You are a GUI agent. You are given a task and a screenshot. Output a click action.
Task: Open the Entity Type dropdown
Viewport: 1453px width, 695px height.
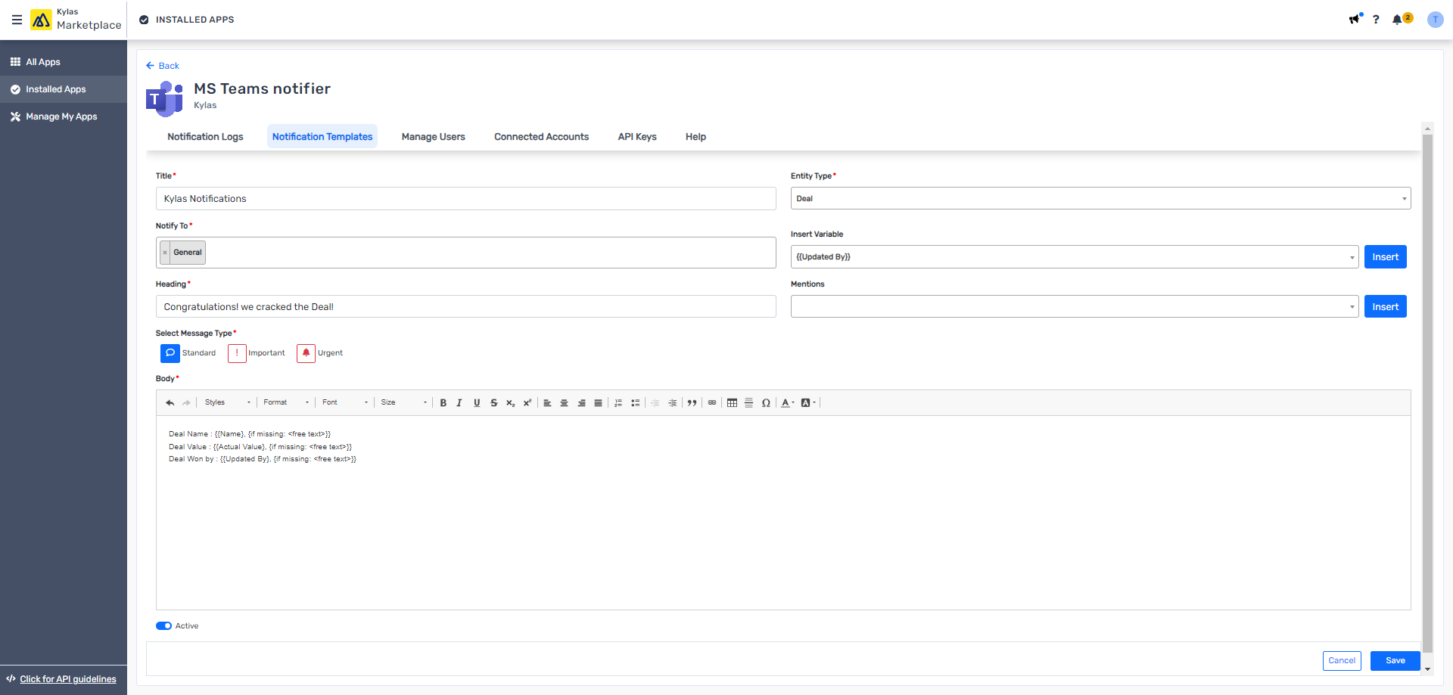click(x=1100, y=199)
